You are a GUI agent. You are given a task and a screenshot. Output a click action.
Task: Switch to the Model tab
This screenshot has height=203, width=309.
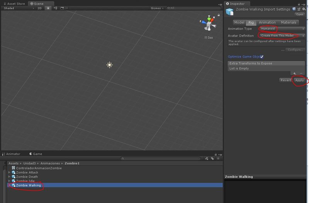(x=239, y=22)
